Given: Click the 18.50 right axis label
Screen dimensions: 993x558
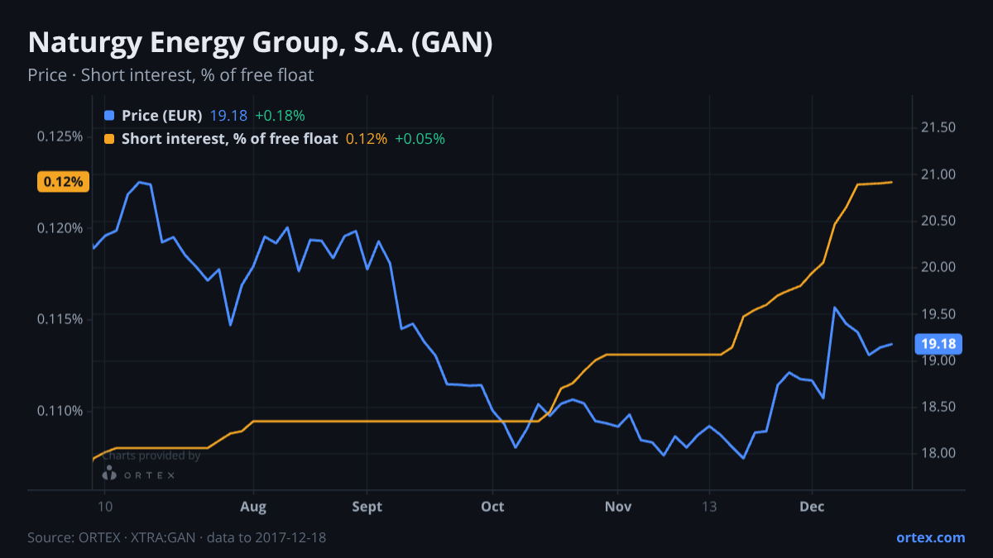Looking at the screenshot, I should pos(938,407).
